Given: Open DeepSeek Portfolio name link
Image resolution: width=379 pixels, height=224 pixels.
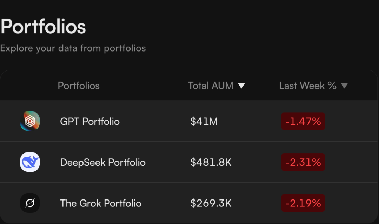Looking at the screenshot, I should point(103,162).
